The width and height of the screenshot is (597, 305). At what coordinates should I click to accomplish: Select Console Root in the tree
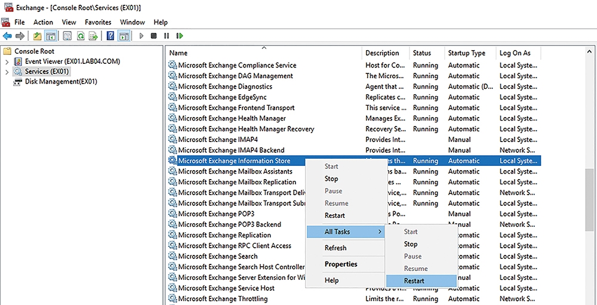(34, 51)
